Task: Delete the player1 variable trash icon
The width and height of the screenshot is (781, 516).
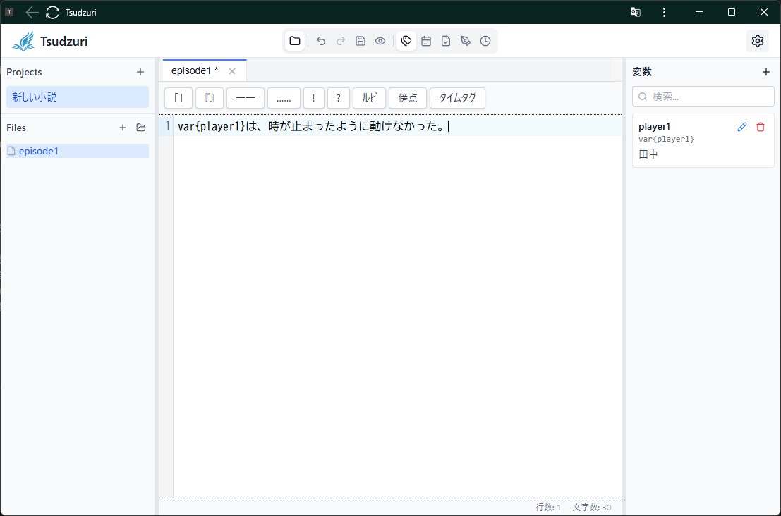Action: point(761,127)
